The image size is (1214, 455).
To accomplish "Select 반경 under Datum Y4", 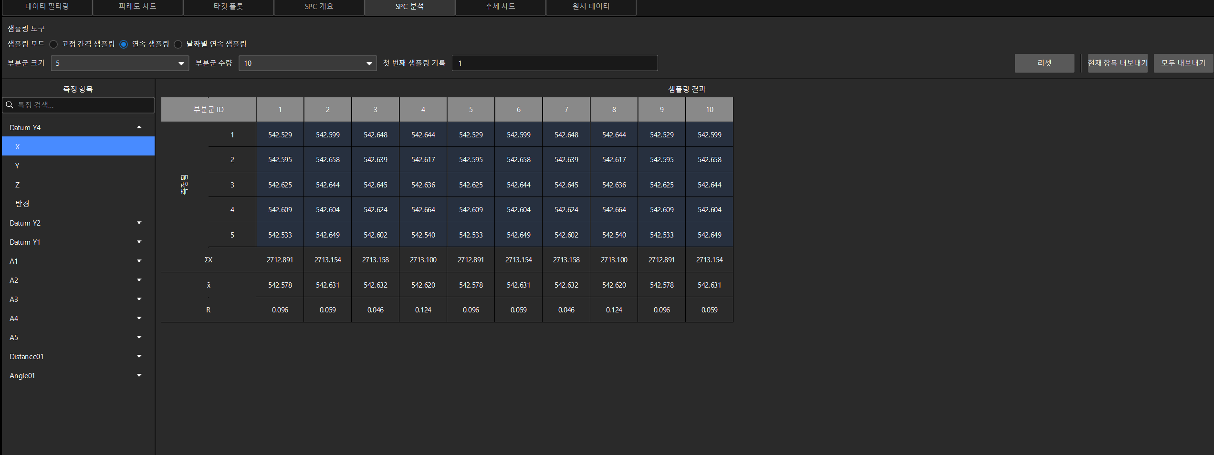I will (78, 204).
